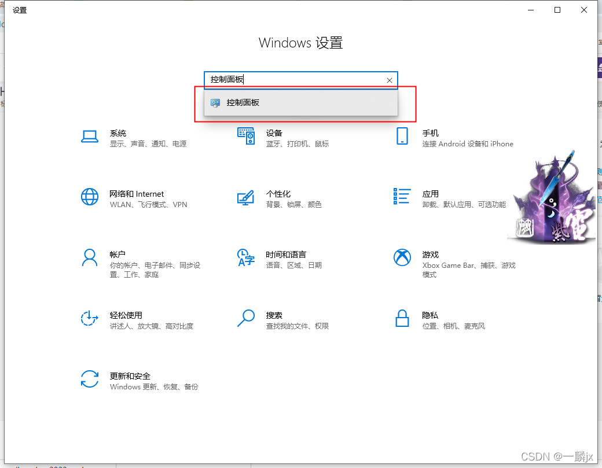
Task: Open the 帐户 person icon
Action: [90, 257]
